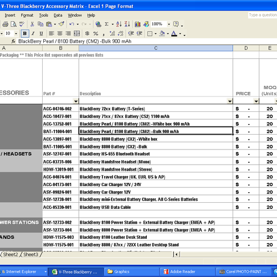Apply percent style
Viewport: 277px width, 277px height.
[96, 33]
